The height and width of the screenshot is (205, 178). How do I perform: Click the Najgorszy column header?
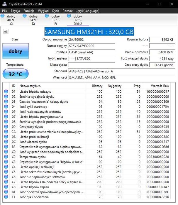(x=113, y=86)
